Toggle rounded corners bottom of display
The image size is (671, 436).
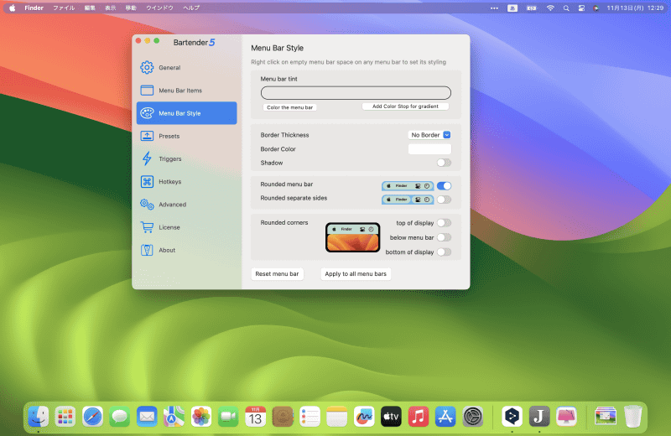point(444,252)
